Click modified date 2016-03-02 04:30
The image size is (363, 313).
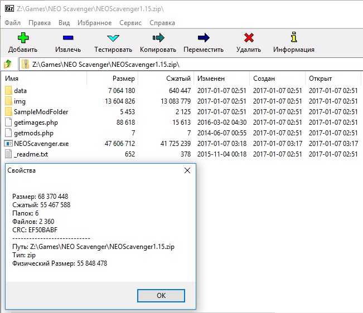coord(222,123)
